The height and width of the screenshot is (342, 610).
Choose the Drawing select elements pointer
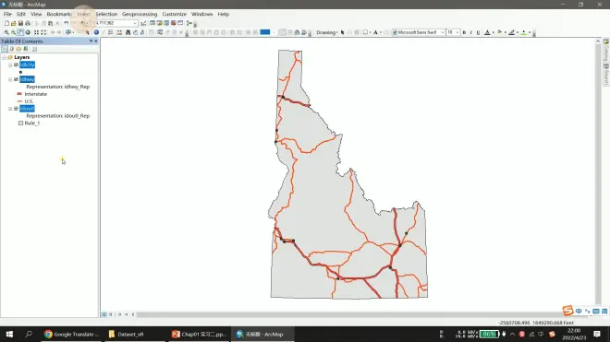342,32
